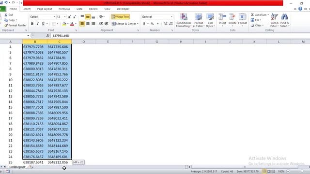Switch to the Review tab
The height and width of the screenshot is (174, 310).
93,9
